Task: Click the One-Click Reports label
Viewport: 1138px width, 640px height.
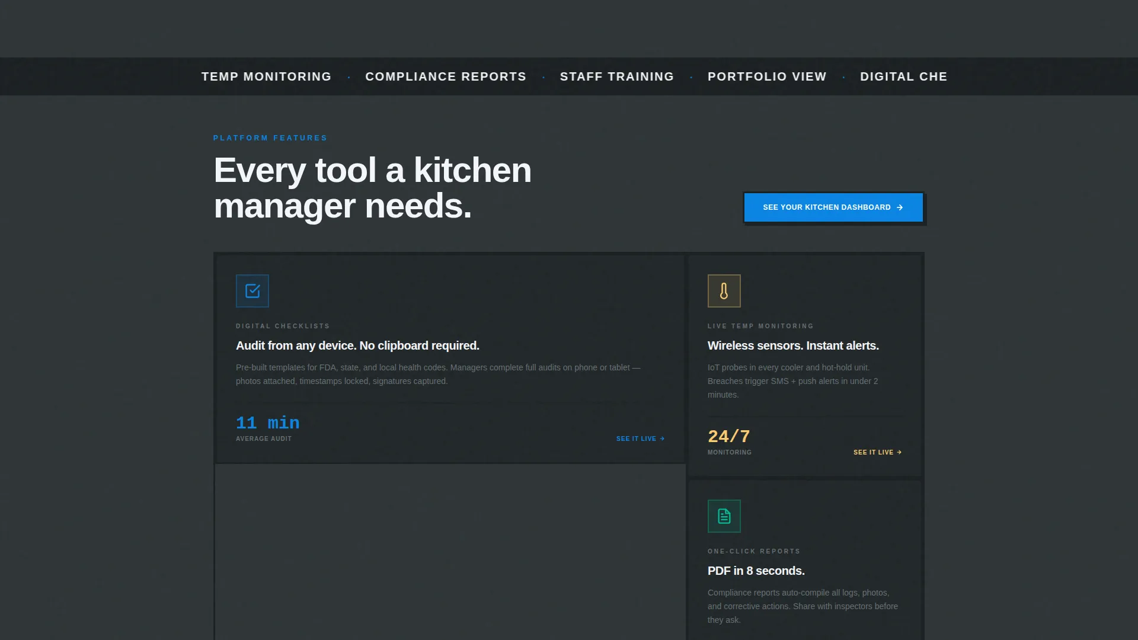Action: click(754, 552)
